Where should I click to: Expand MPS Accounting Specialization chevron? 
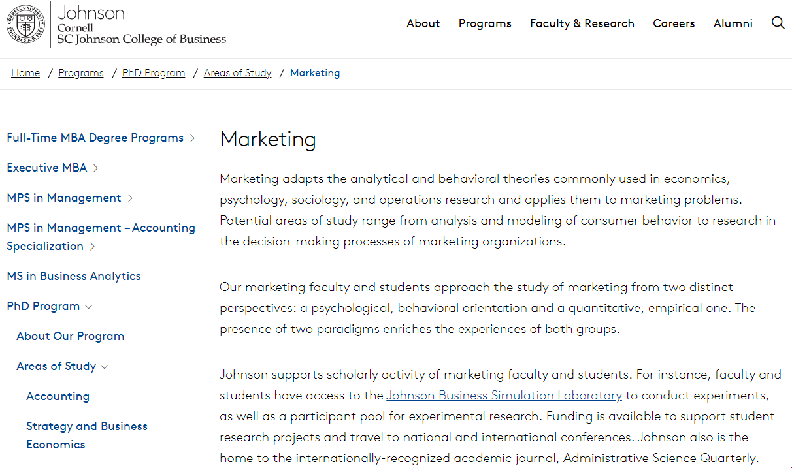[92, 247]
